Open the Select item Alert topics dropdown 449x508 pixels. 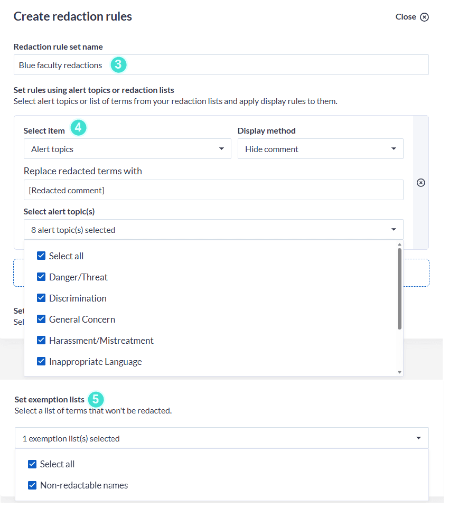pyautogui.click(x=127, y=149)
